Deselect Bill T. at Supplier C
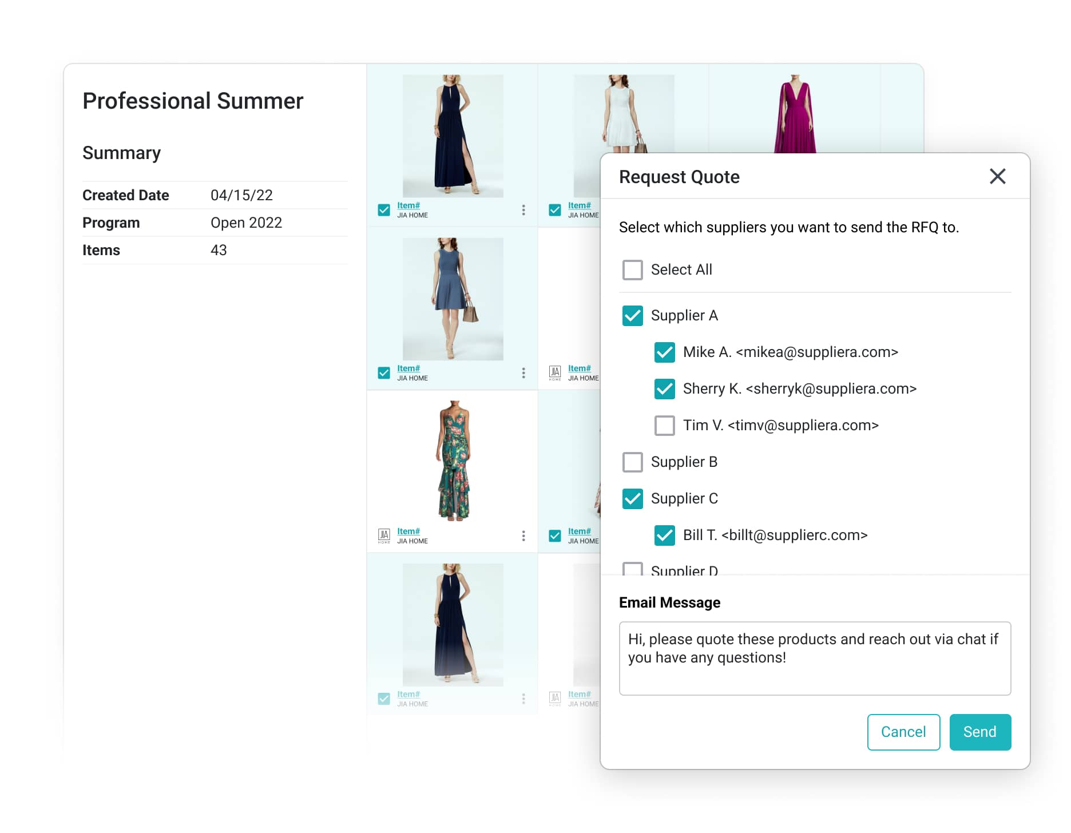1071x833 pixels. 664,535
